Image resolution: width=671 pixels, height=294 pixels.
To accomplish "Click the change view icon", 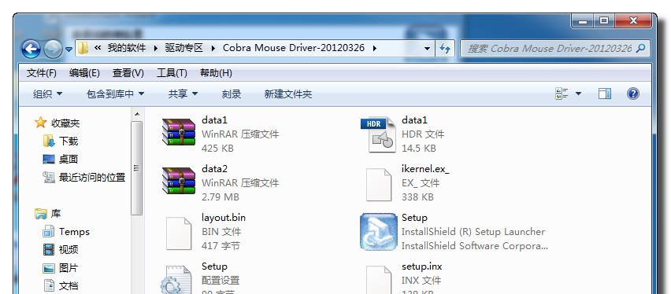I will [562, 94].
